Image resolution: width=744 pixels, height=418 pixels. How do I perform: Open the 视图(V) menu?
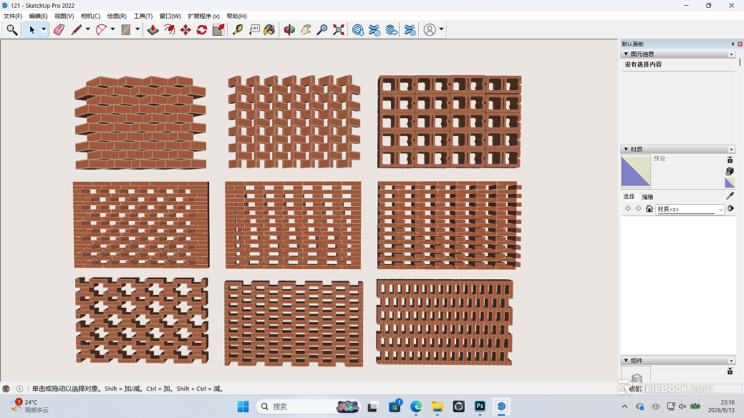64,16
